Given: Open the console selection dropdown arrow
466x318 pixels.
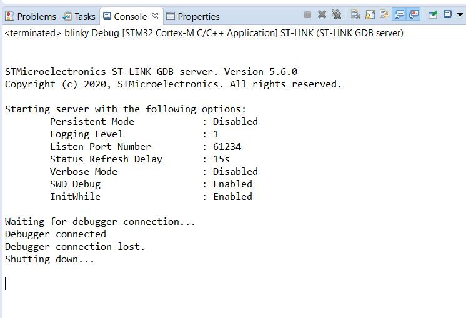Looking at the screenshot, I should click(x=460, y=14).
